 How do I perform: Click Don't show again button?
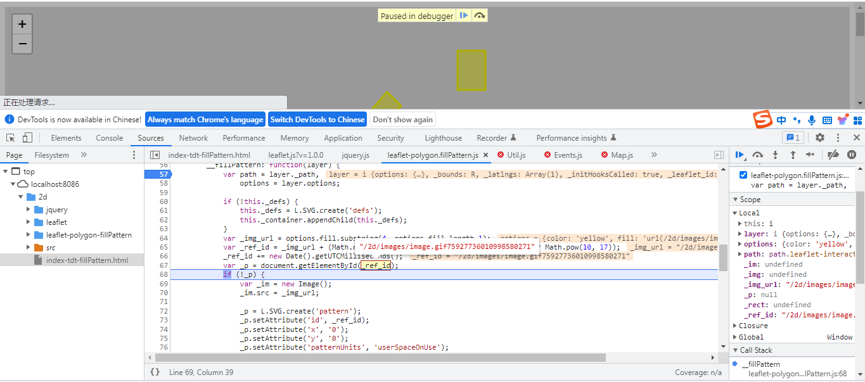click(403, 119)
